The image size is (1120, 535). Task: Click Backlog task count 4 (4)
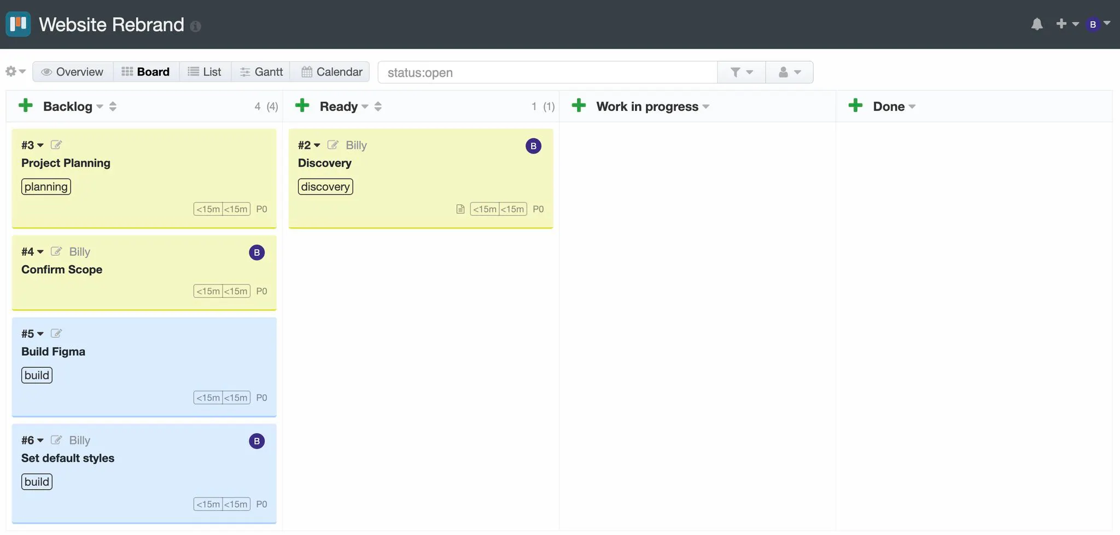click(x=266, y=107)
